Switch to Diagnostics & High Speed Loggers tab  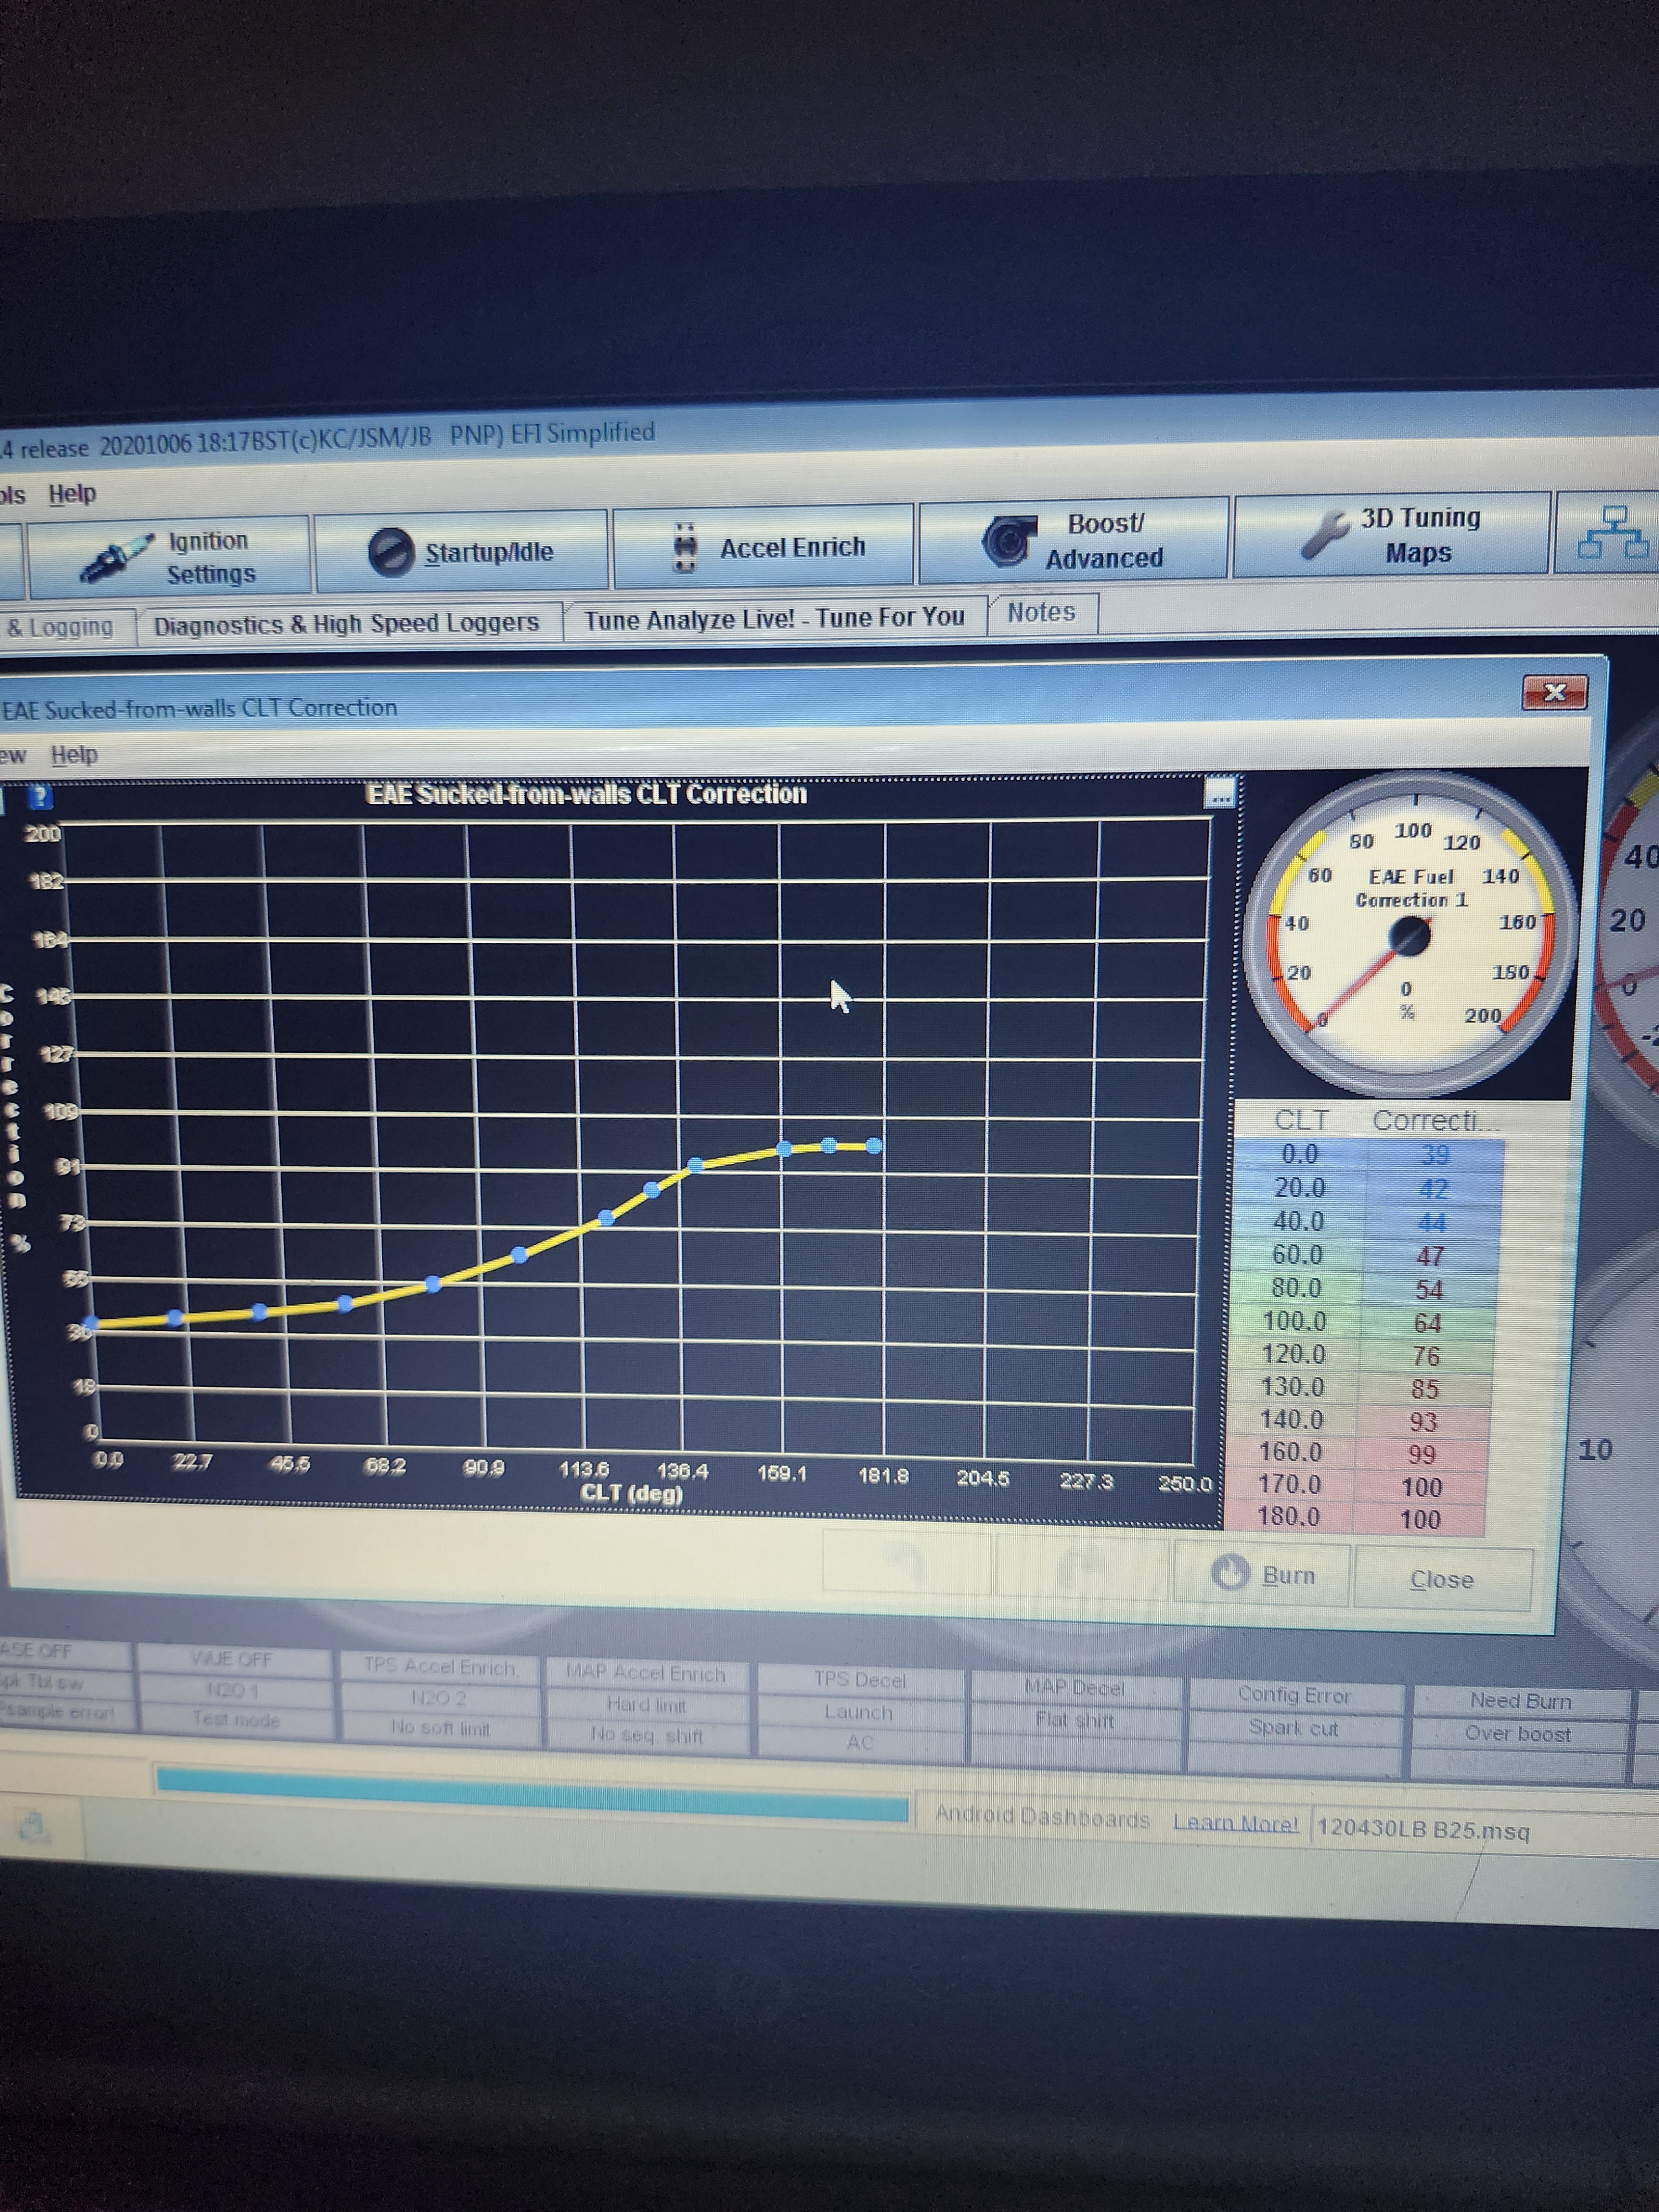346,623
